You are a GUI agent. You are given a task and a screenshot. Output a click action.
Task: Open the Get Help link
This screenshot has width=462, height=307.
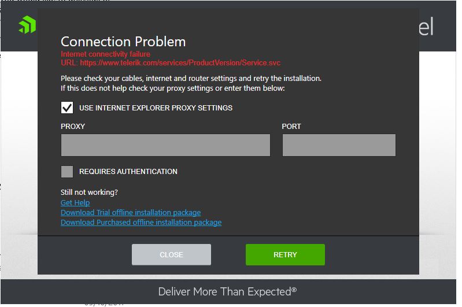coord(75,203)
